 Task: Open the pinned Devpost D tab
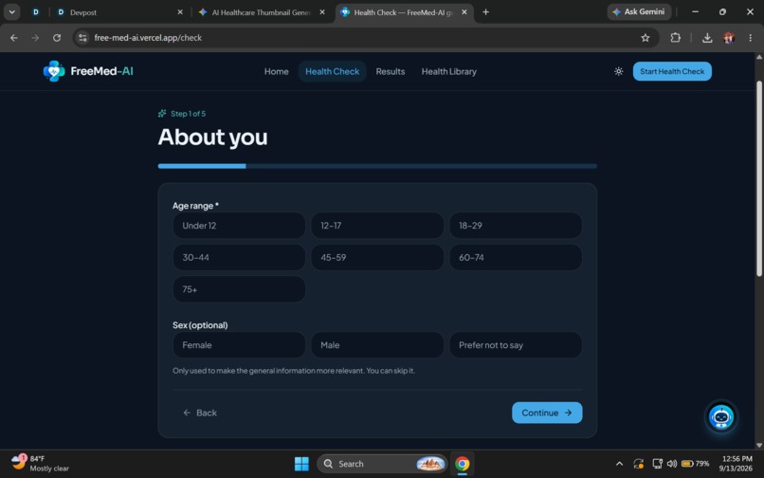pyautogui.click(x=36, y=12)
